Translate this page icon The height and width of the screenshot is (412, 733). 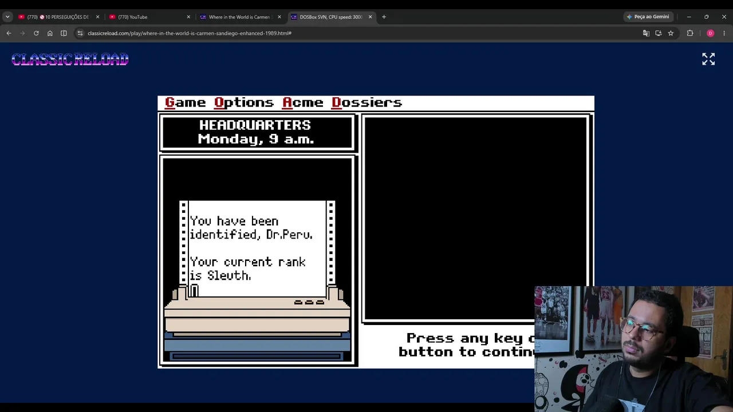[x=646, y=33]
